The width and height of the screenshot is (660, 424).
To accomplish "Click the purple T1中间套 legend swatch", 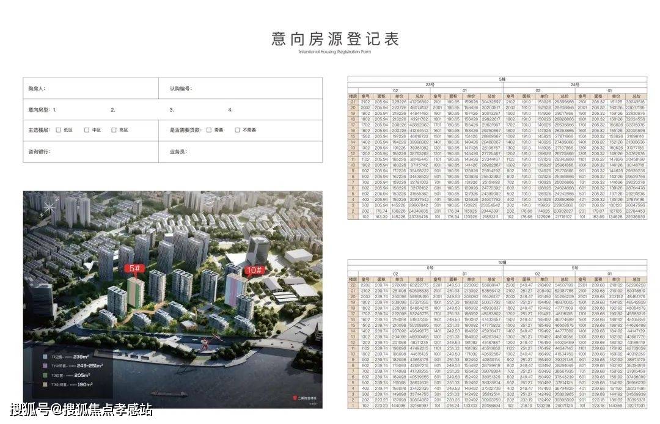I will (x=45, y=366).
